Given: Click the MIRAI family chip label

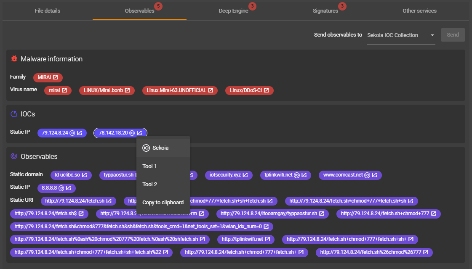Looking at the screenshot, I should tap(44, 77).
